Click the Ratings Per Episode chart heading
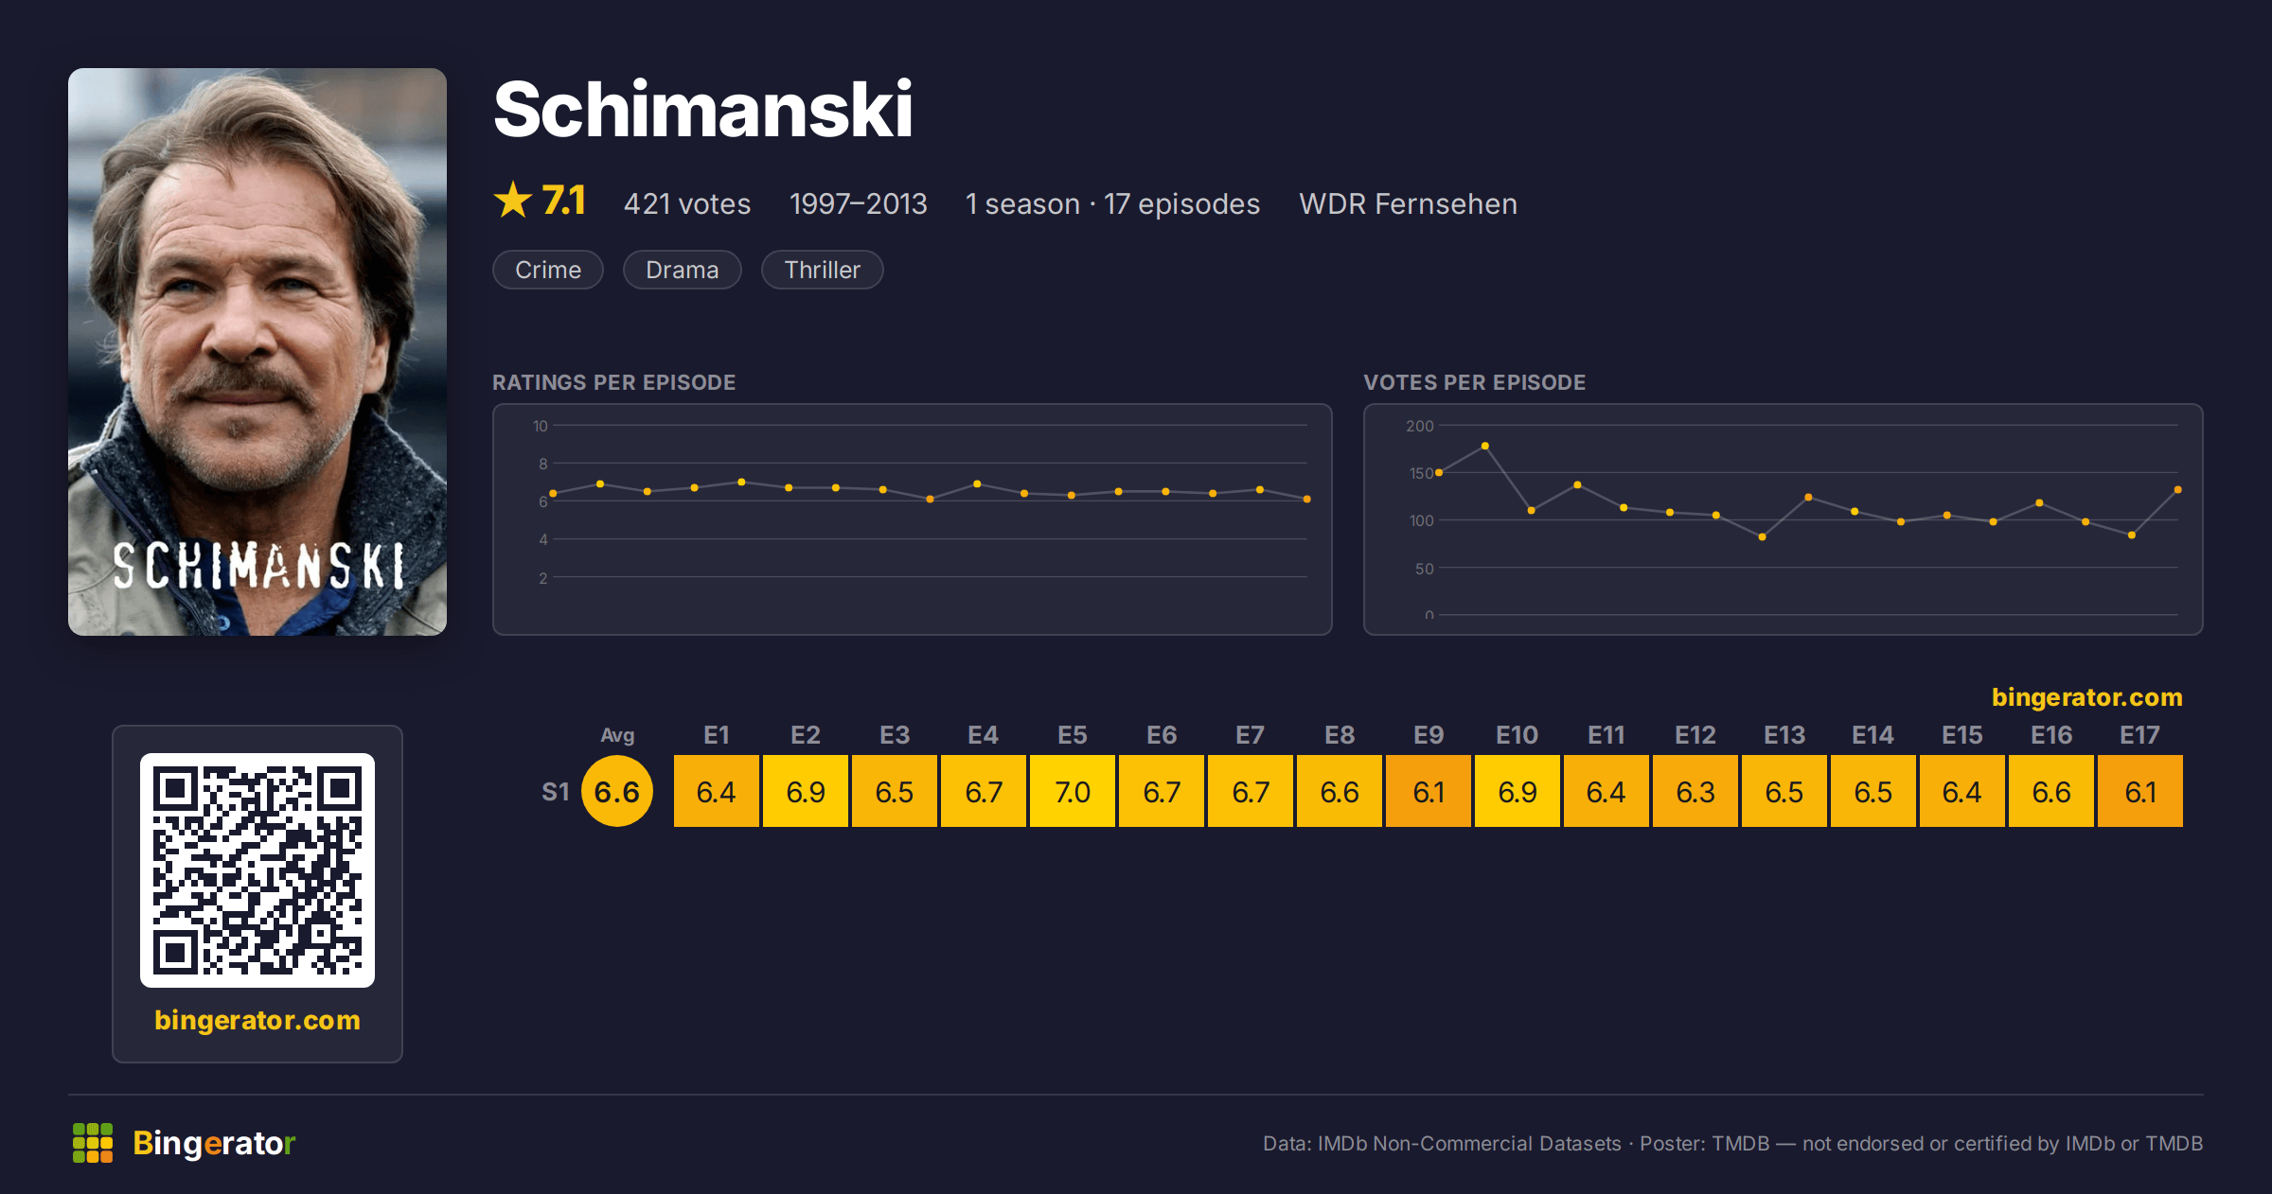 613,382
